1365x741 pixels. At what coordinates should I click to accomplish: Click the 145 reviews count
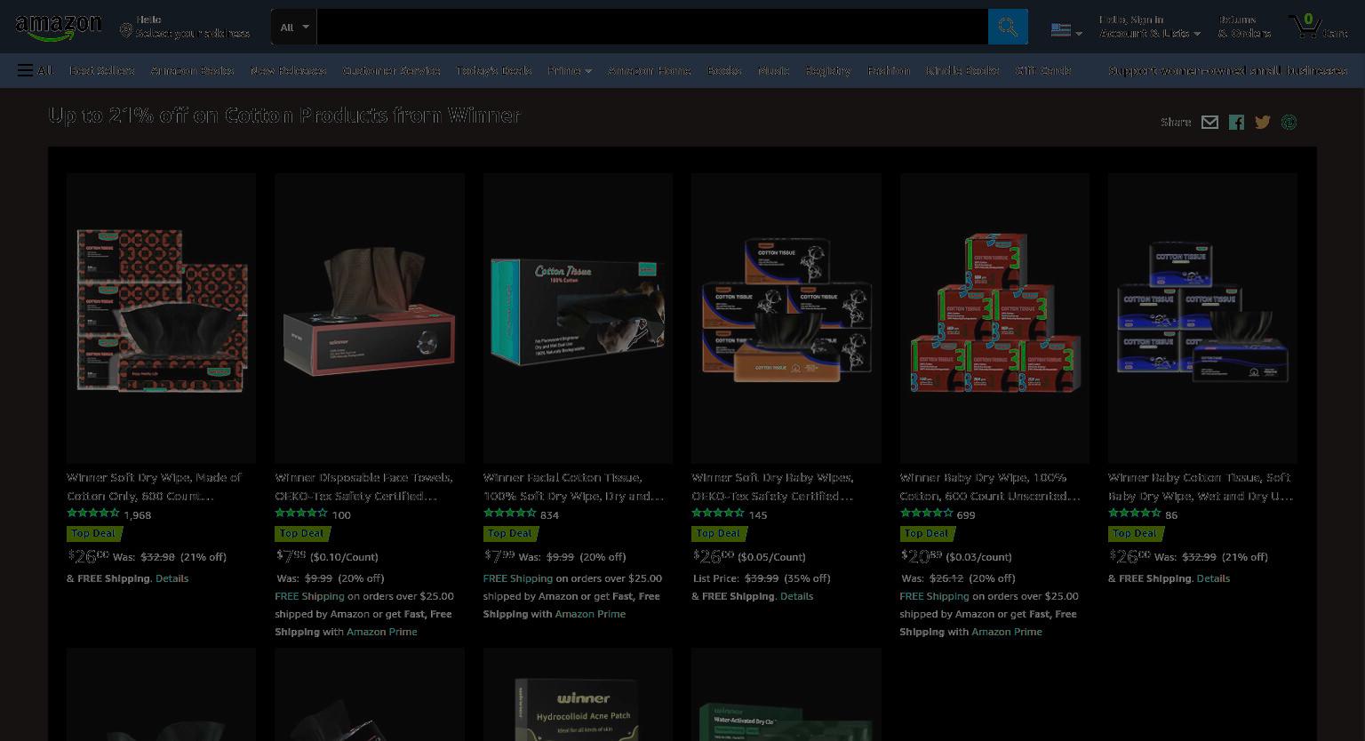(x=758, y=514)
